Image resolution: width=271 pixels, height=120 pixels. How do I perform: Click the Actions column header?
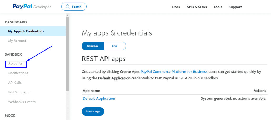click(x=260, y=91)
